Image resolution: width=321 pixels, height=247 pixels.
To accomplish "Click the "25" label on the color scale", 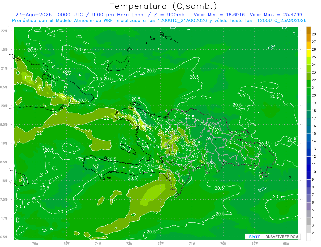I will [314, 57].
